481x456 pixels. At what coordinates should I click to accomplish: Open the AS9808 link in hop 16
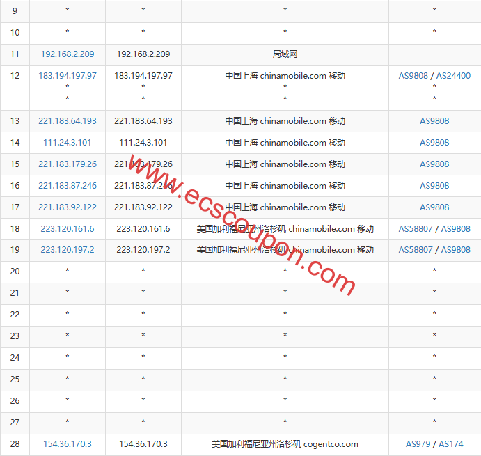pos(434,186)
